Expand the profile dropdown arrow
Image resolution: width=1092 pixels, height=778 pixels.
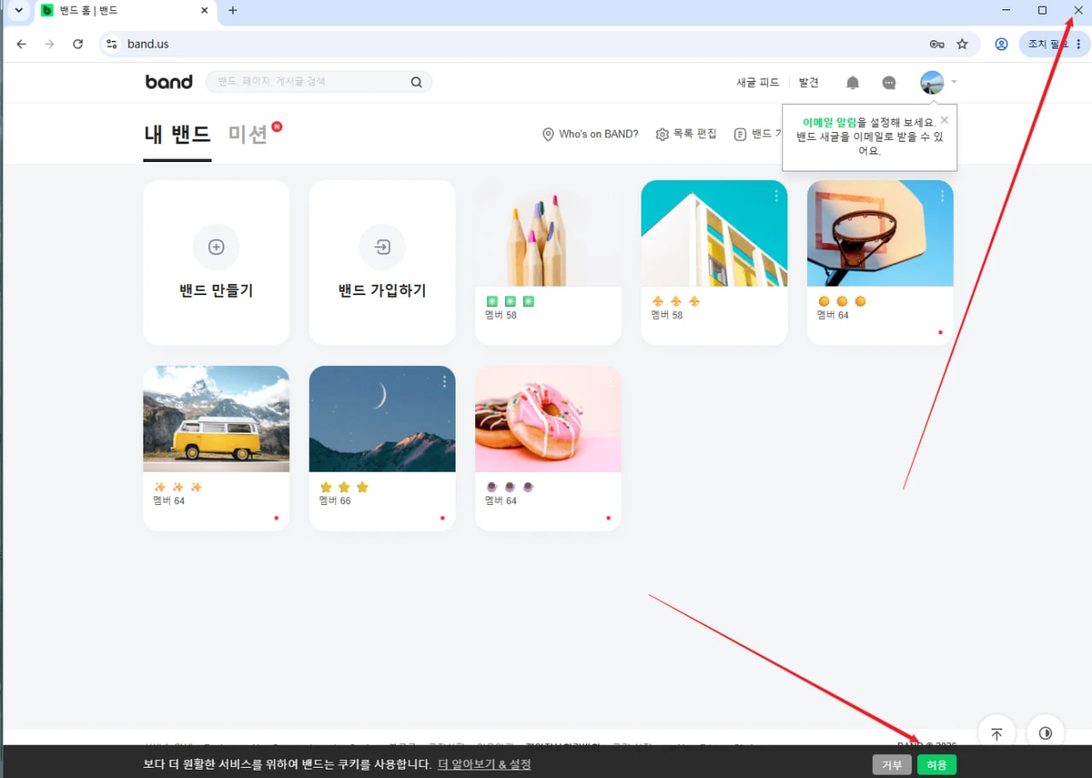(x=953, y=83)
